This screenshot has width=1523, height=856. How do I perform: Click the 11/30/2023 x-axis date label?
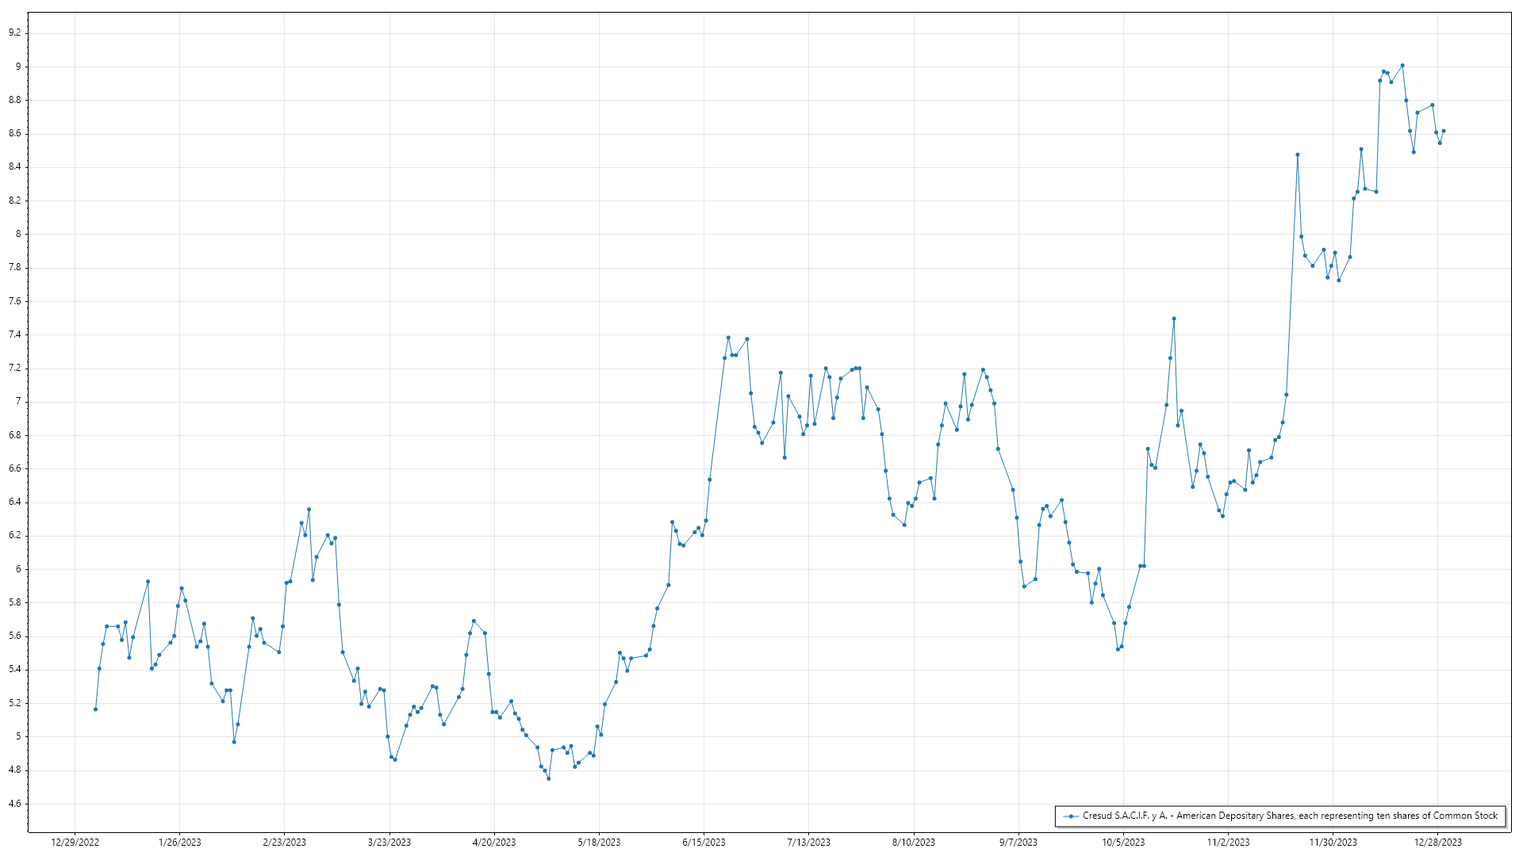click(x=1333, y=843)
